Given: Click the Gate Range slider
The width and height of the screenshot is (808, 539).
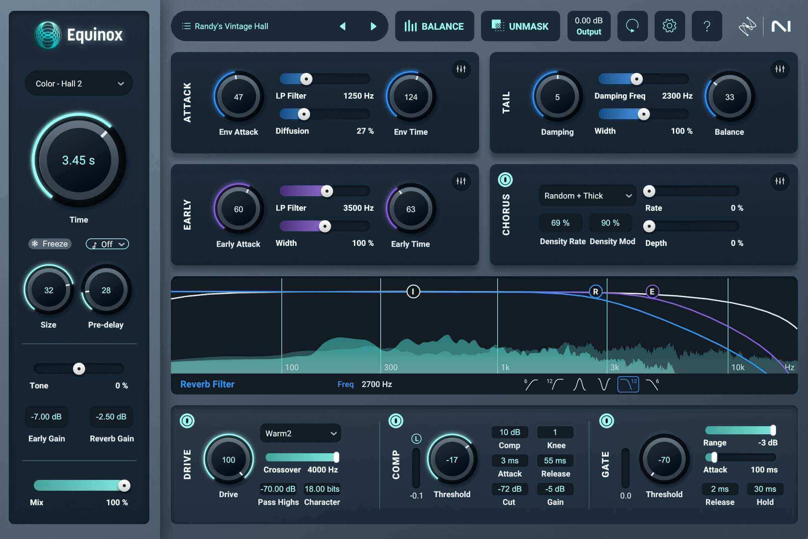Looking at the screenshot, I should coord(740,430).
